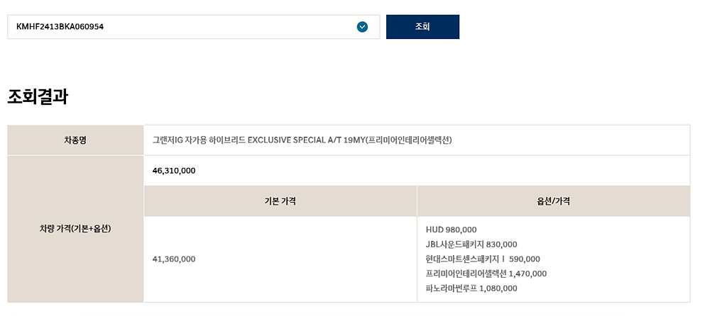
Task: Click the 옵션/가격 column header
Action: [x=553, y=201]
